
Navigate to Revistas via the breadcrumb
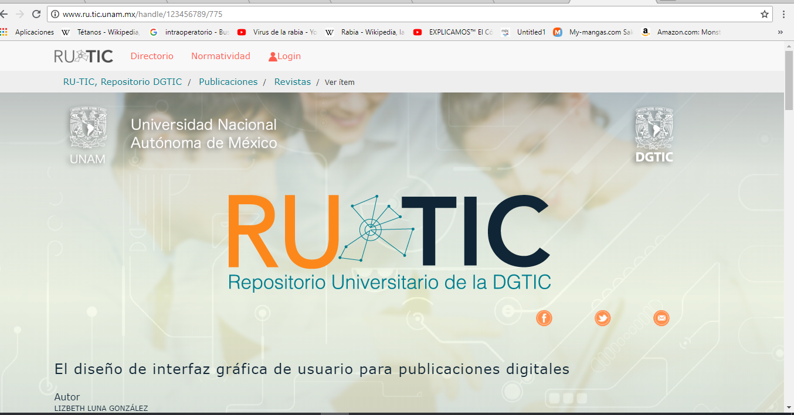click(x=292, y=81)
